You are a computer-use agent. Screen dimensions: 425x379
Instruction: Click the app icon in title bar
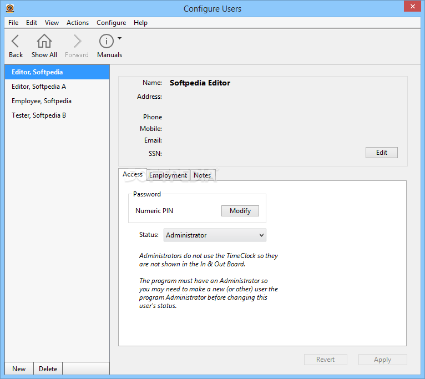point(10,8)
